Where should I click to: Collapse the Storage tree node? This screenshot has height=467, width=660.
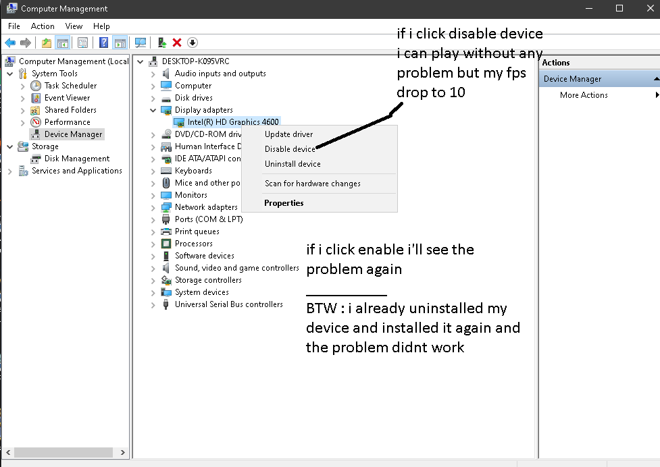click(x=10, y=146)
